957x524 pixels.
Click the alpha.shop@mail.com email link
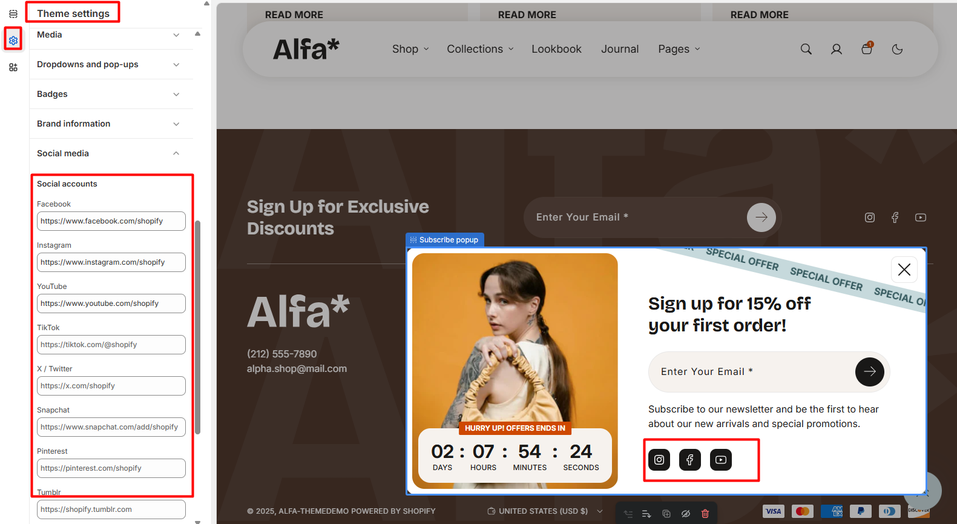[x=297, y=368]
